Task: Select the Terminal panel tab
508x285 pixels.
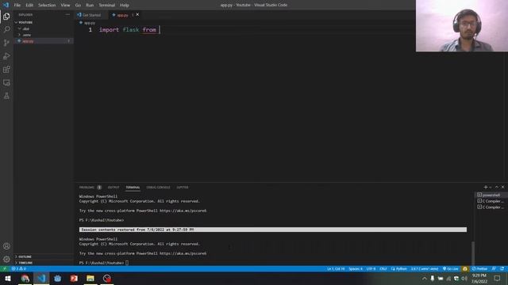Action: [x=133, y=188]
